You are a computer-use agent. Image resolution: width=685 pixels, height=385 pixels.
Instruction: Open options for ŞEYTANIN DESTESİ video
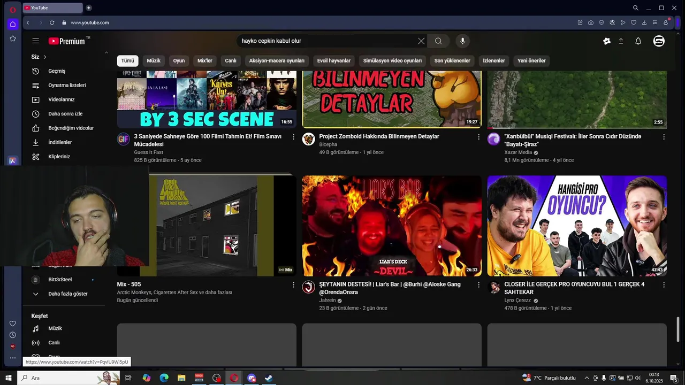point(478,285)
